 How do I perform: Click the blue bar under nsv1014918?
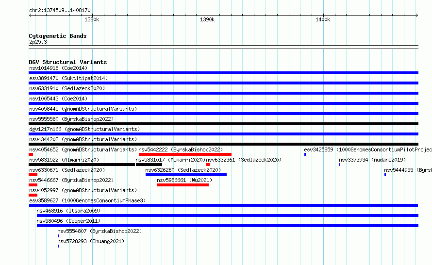tap(223, 73)
